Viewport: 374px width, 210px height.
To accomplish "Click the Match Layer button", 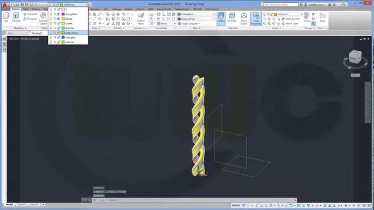I will [290, 23].
